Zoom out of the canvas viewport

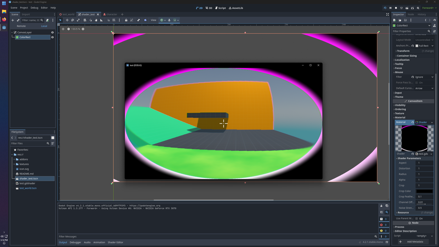69,29
